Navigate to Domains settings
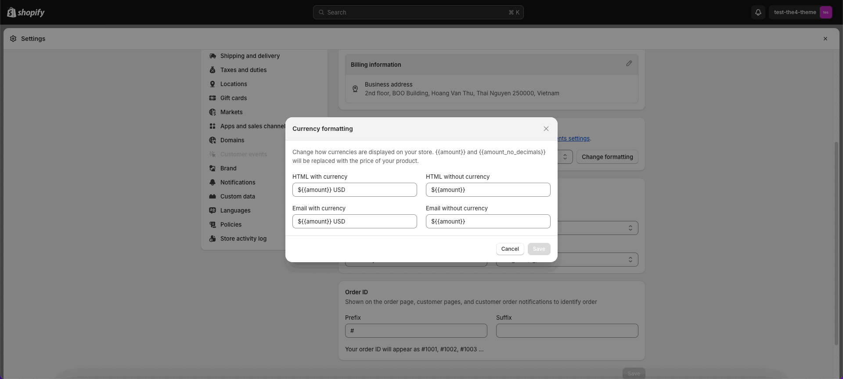Screen dimensions: 843x379 coord(232,140)
